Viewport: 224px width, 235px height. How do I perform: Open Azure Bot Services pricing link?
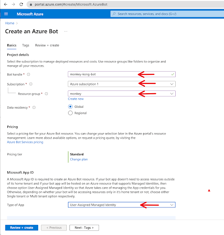point(25,142)
